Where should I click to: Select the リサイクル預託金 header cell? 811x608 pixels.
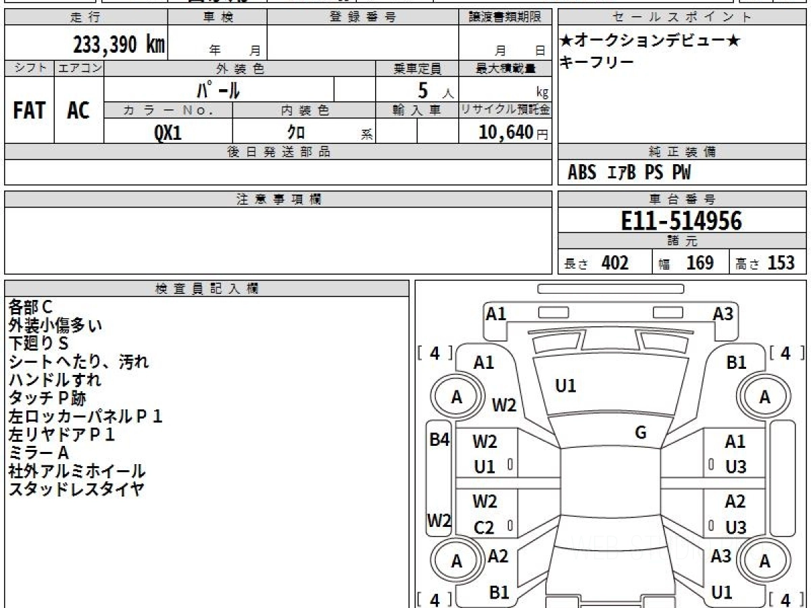pos(505,110)
